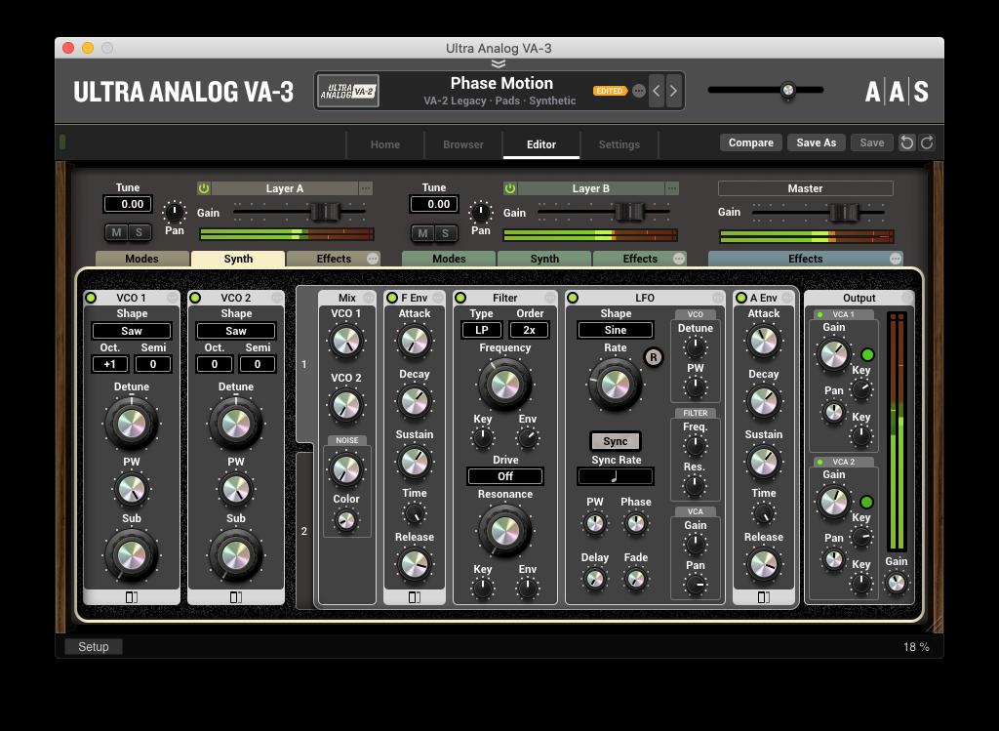Image resolution: width=999 pixels, height=731 pixels.
Task: Solo Layer B with S button
Action: (445, 232)
